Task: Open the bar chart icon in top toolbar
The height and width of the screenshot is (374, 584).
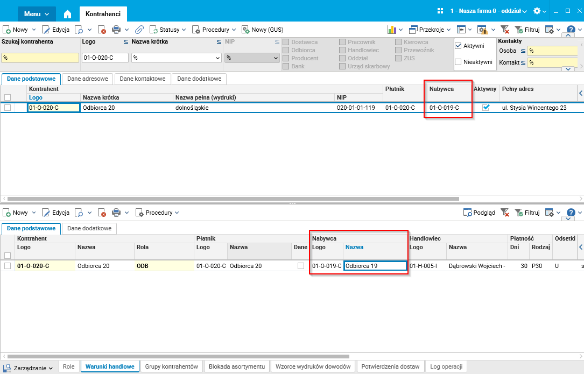Action: pos(391,30)
